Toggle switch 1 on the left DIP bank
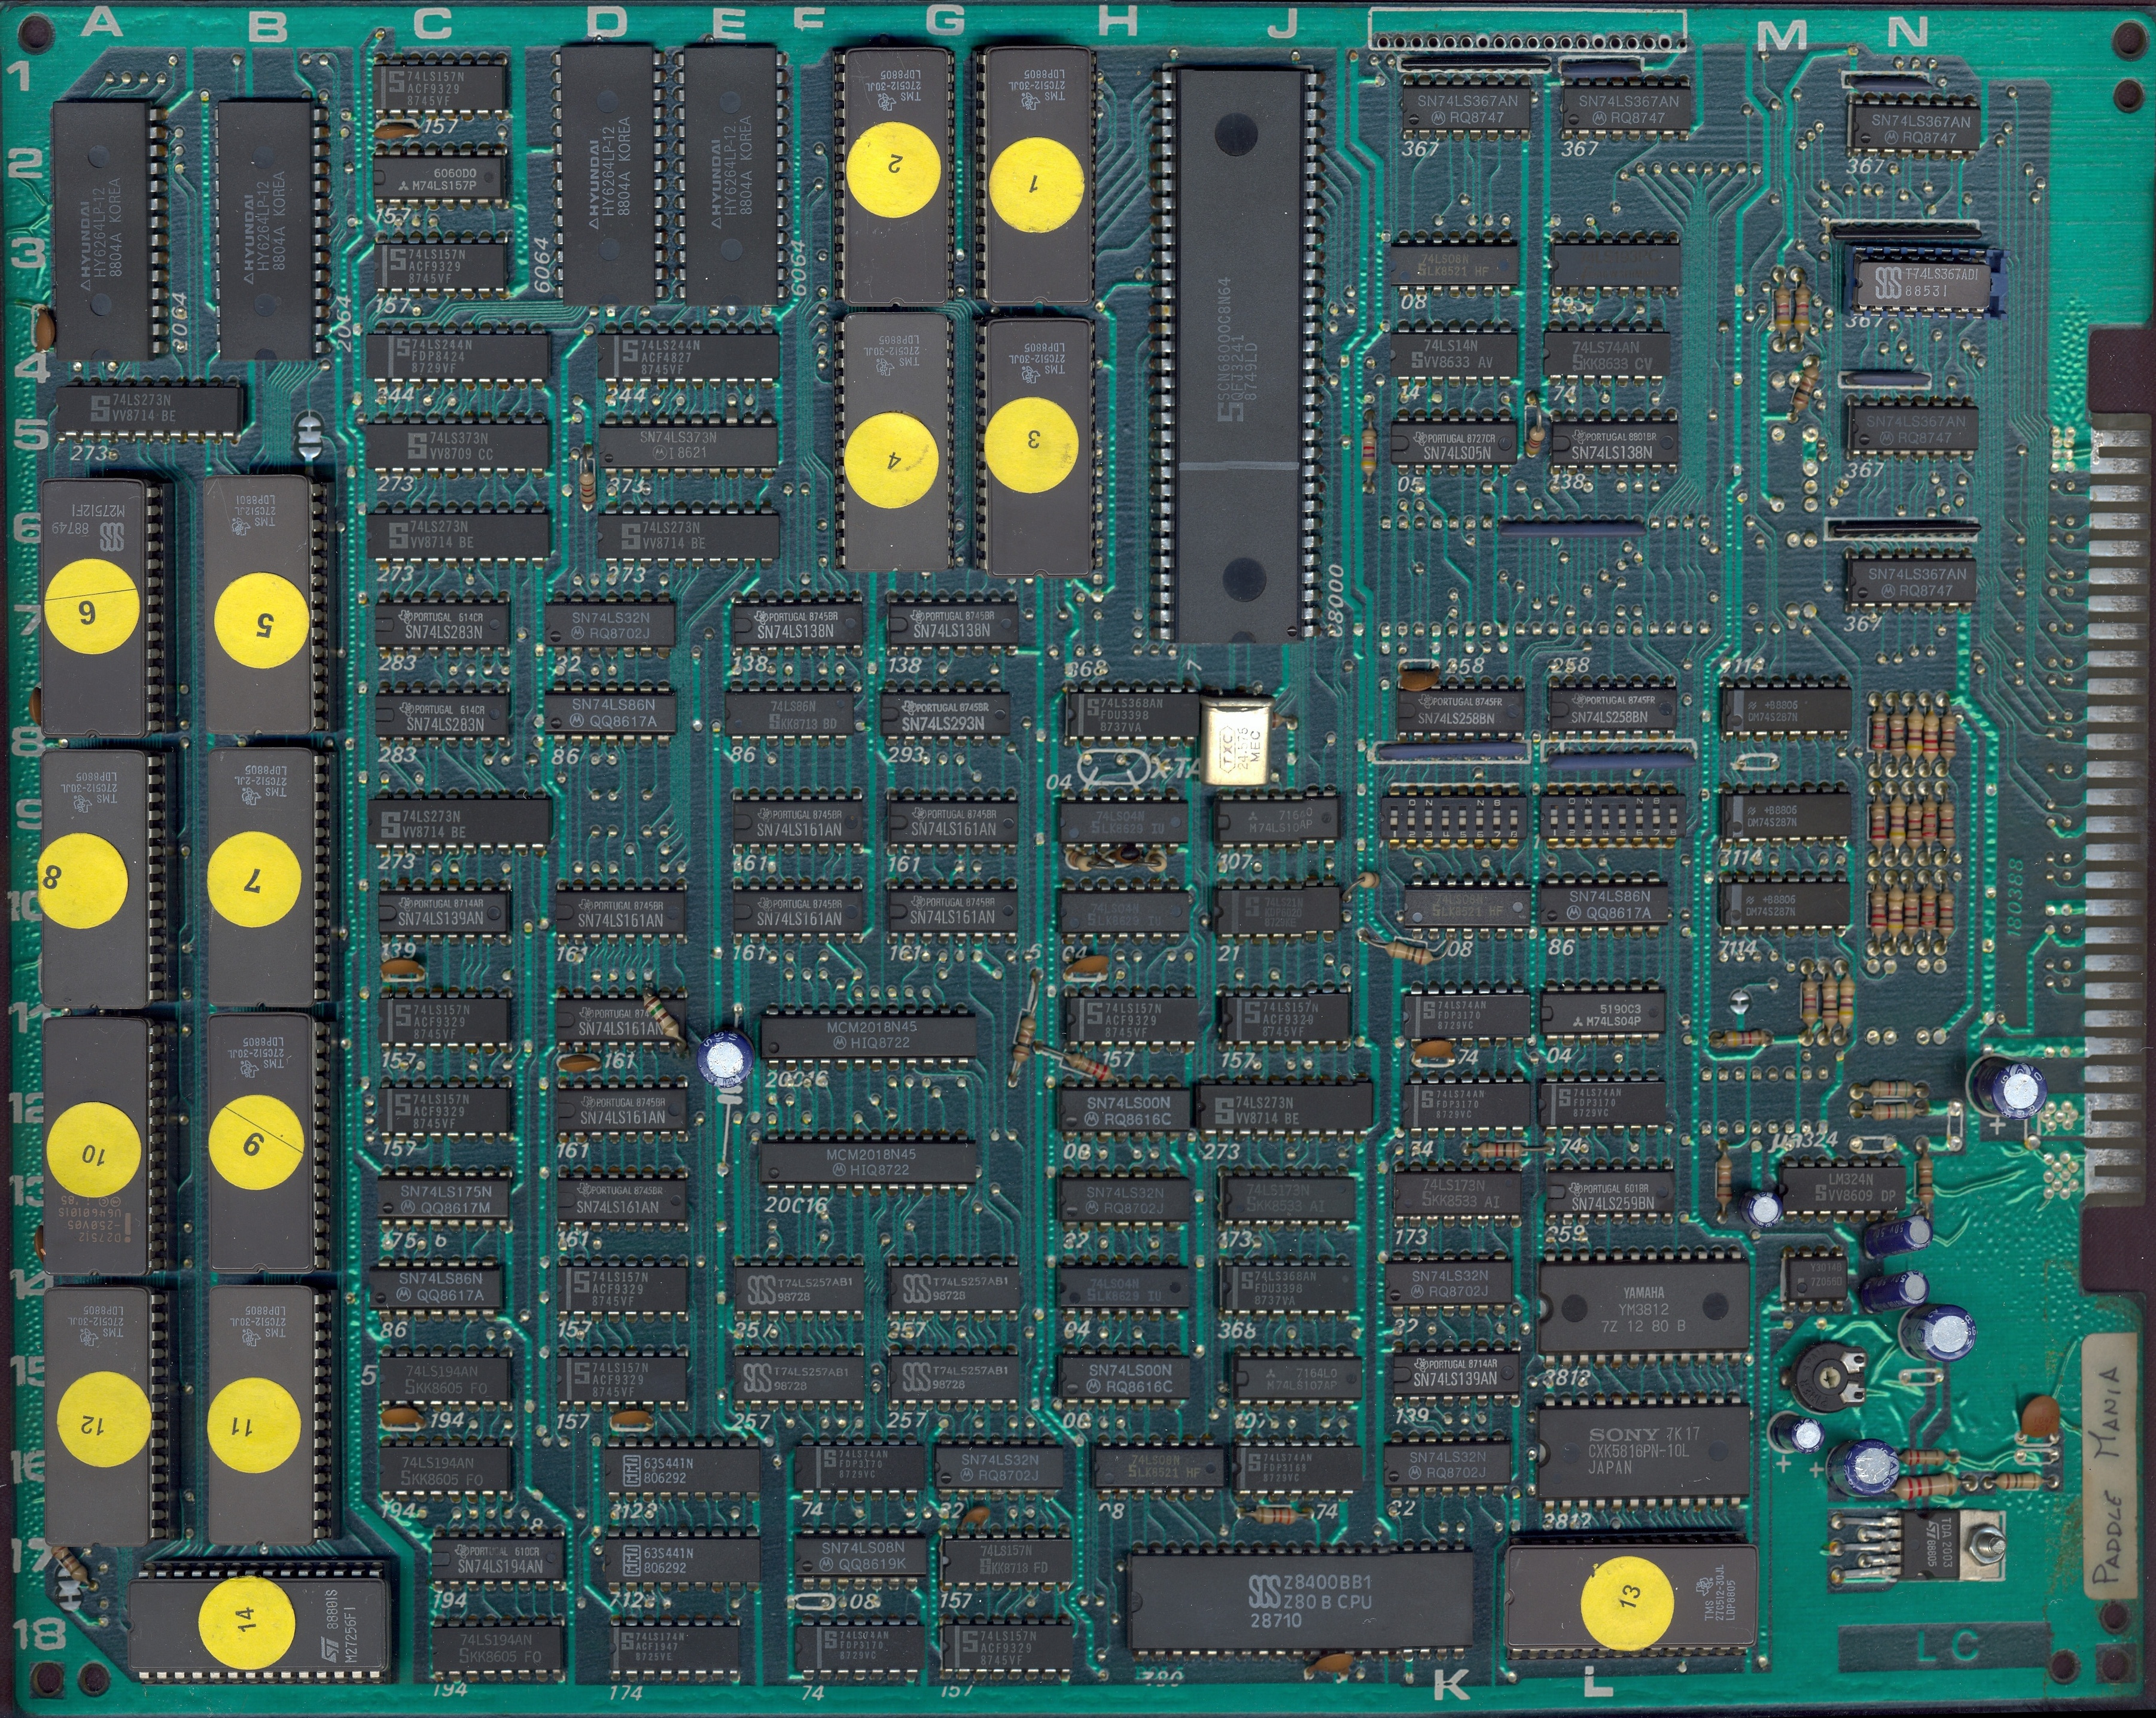This screenshot has height=1718, width=2156. (x=1396, y=817)
